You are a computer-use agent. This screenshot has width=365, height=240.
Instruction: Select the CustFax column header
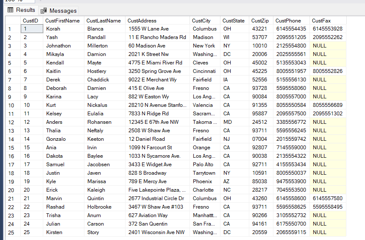tap(328, 20)
